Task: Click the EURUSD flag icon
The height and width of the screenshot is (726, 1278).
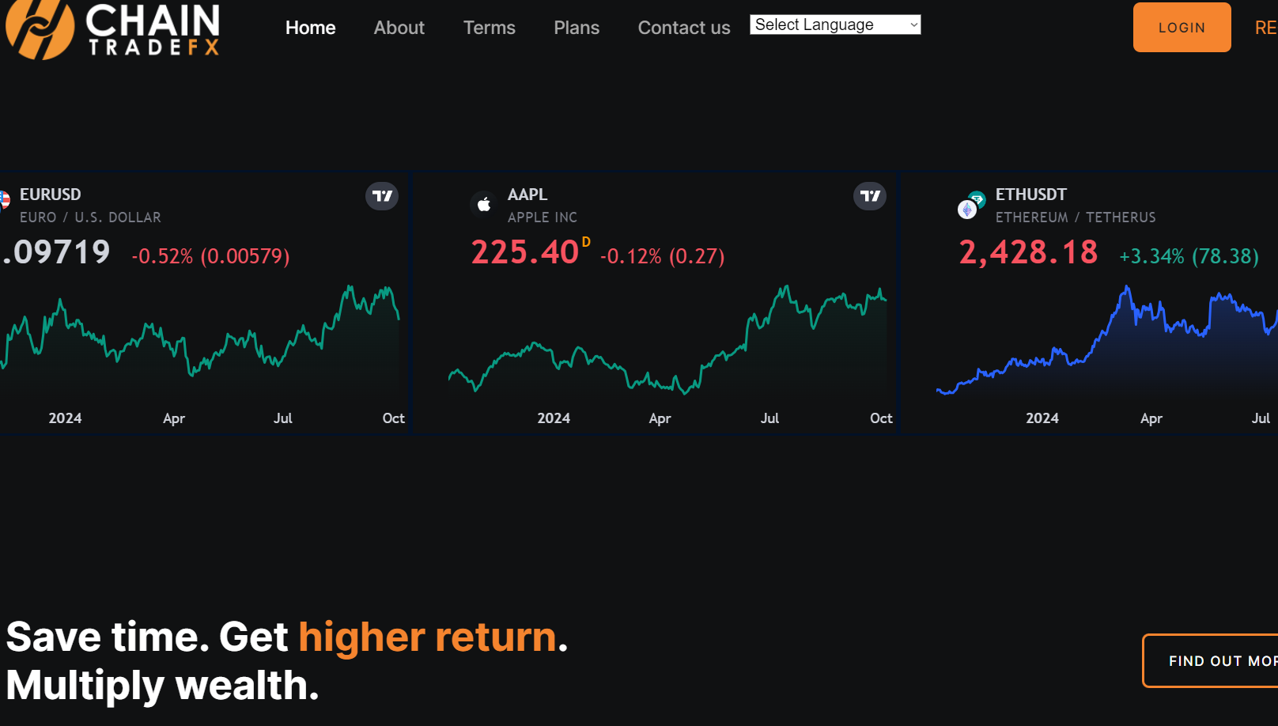Action: click(4, 200)
